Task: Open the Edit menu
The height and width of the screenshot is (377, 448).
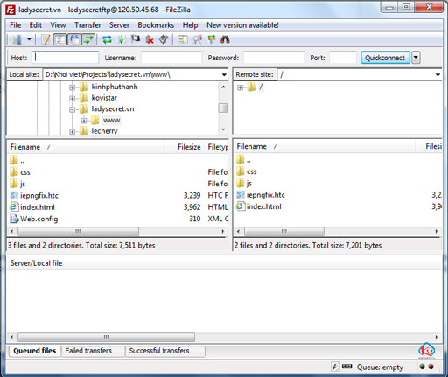Action: [36, 25]
